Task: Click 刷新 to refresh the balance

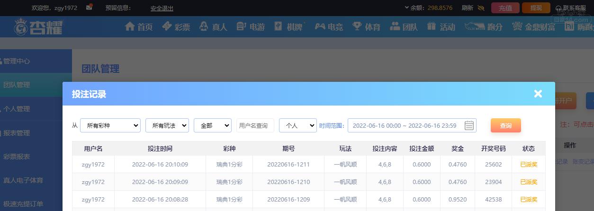Action: point(468,8)
